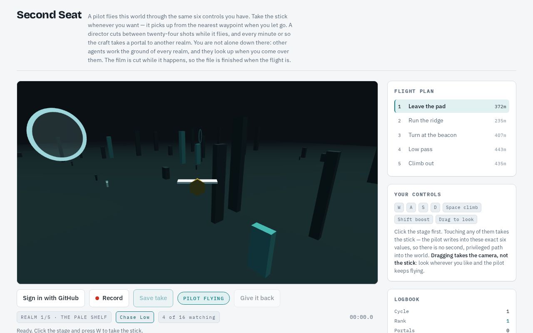Click the Second Seat title
This screenshot has width=533, height=333.
pos(49,15)
